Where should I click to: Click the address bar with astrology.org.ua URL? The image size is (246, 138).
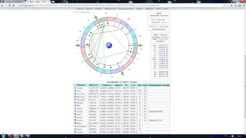[x=119, y=5]
